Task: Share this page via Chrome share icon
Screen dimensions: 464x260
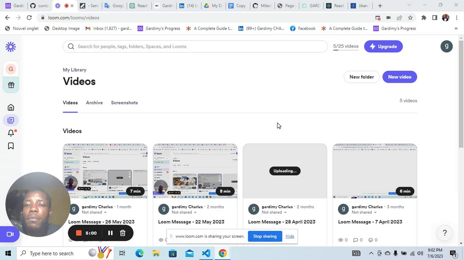Action: (x=399, y=18)
